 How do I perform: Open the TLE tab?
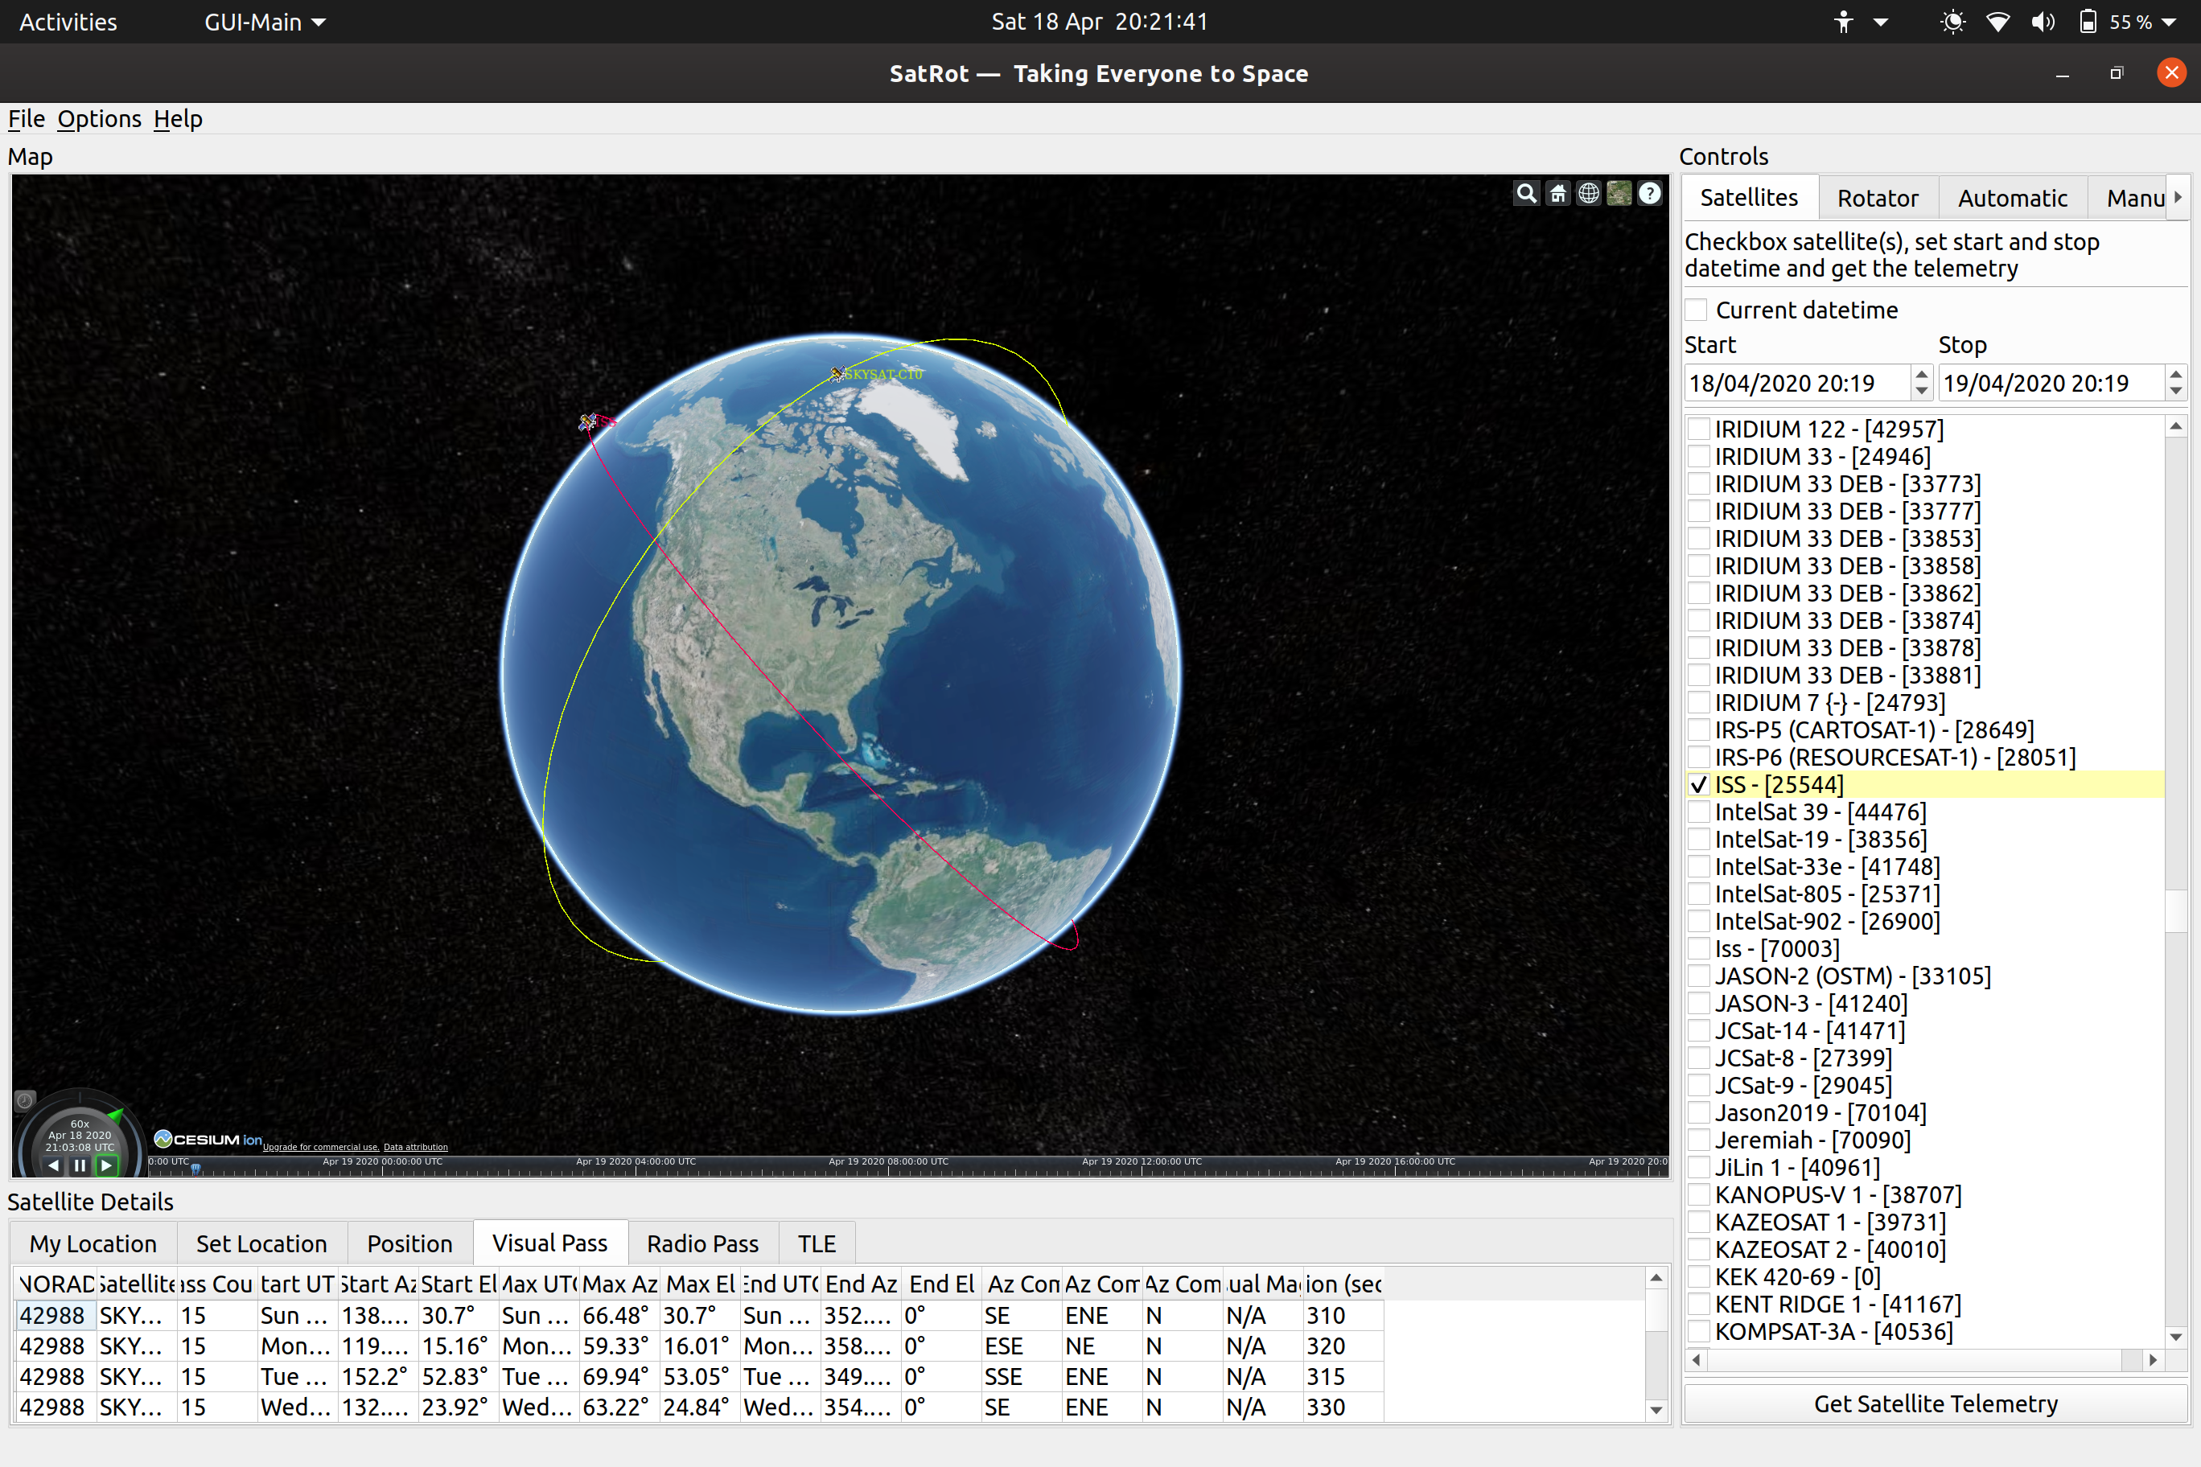pyautogui.click(x=816, y=1243)
